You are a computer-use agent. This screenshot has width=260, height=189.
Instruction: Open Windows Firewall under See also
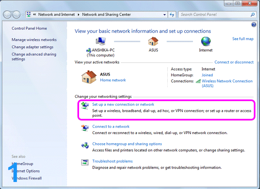pos(26,178)
